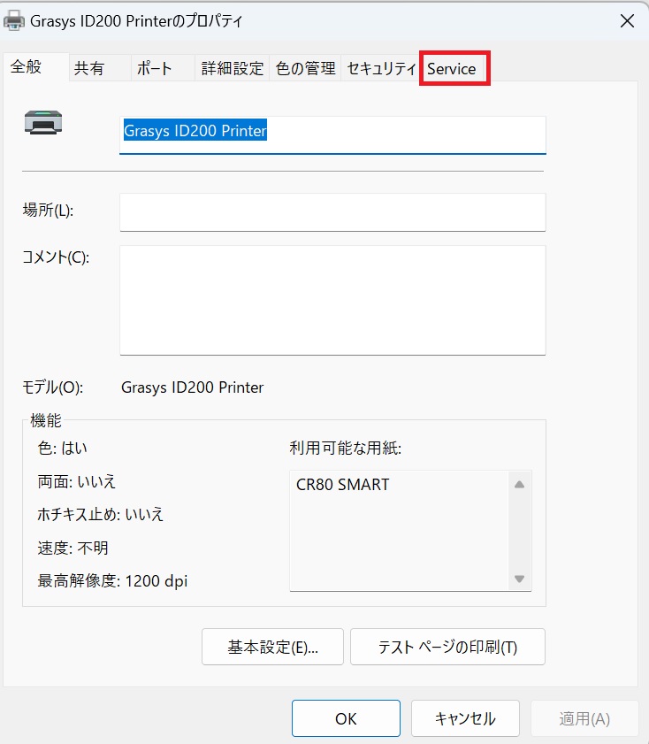649x744 pixels.
Task: Select the 全般 tab
Action: click(x=35, y=67)
